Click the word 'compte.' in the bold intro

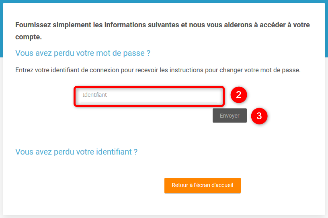(x=29, y=37)
